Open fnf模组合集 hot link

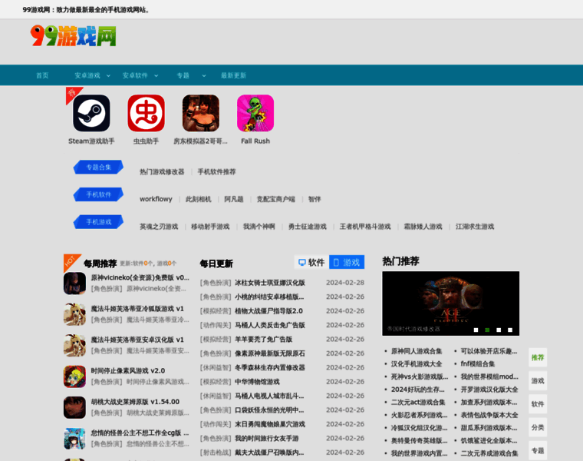pyautogui.click(x=478, y=364)
